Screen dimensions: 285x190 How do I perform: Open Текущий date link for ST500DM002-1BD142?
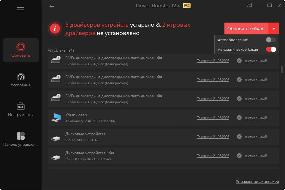click(x=213, y=137)
